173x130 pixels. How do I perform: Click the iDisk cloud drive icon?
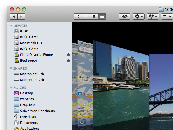click(x=17, y=31)
